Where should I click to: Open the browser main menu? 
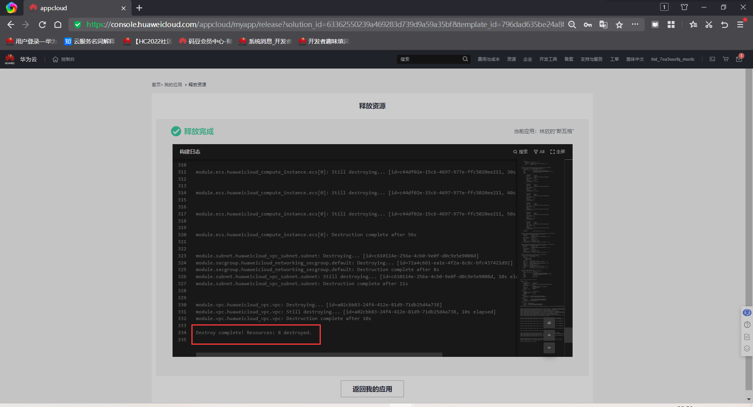740,25
